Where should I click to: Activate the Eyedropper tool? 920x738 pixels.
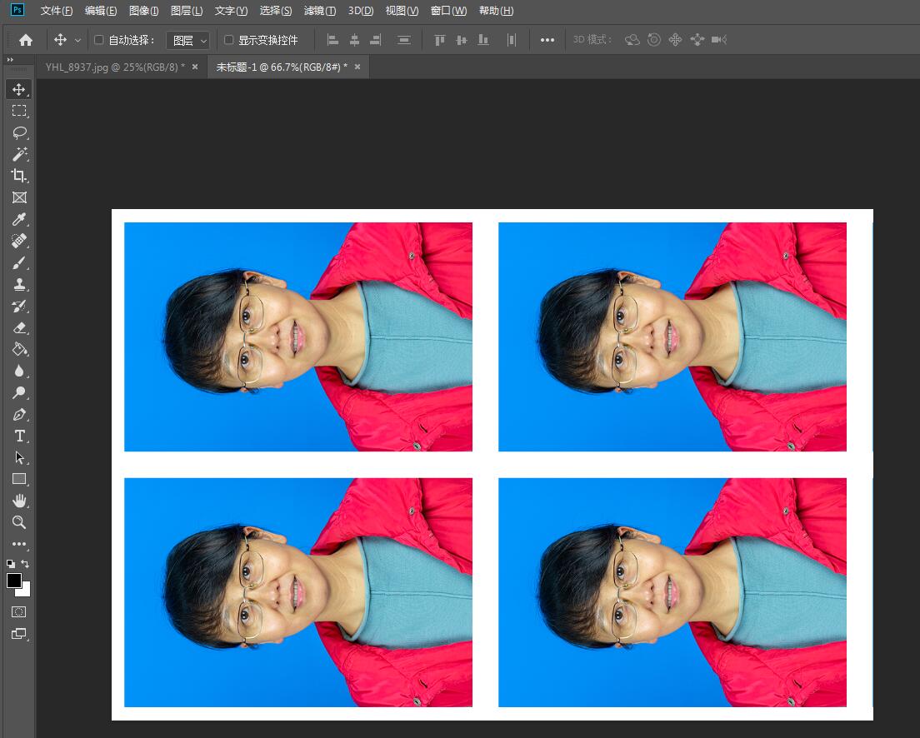(x=19, y=219)
